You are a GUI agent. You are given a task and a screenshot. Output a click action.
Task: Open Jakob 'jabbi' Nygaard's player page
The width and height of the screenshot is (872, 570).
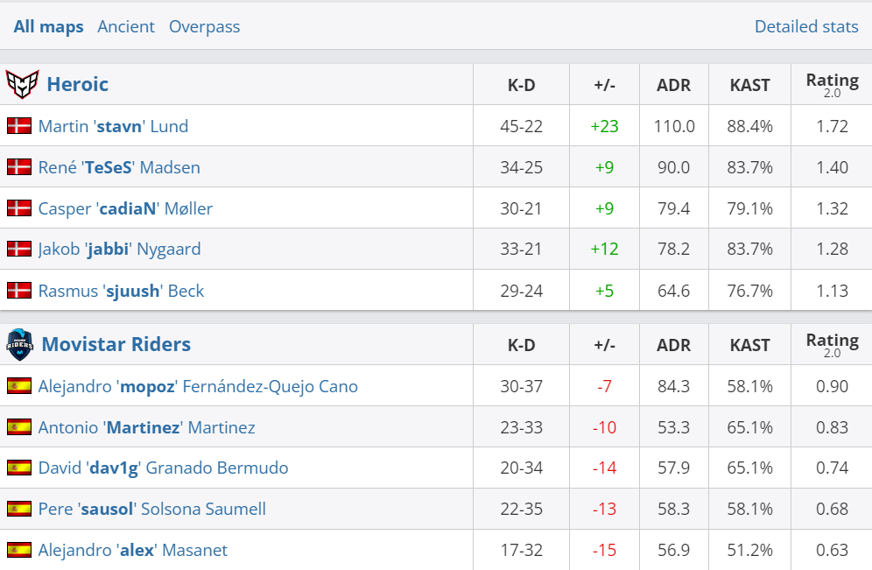[x=119, y=250]
